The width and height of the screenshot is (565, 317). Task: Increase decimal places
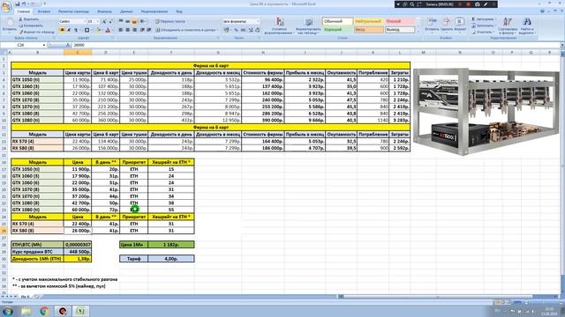pyautogui.click(x=251, y=30)
